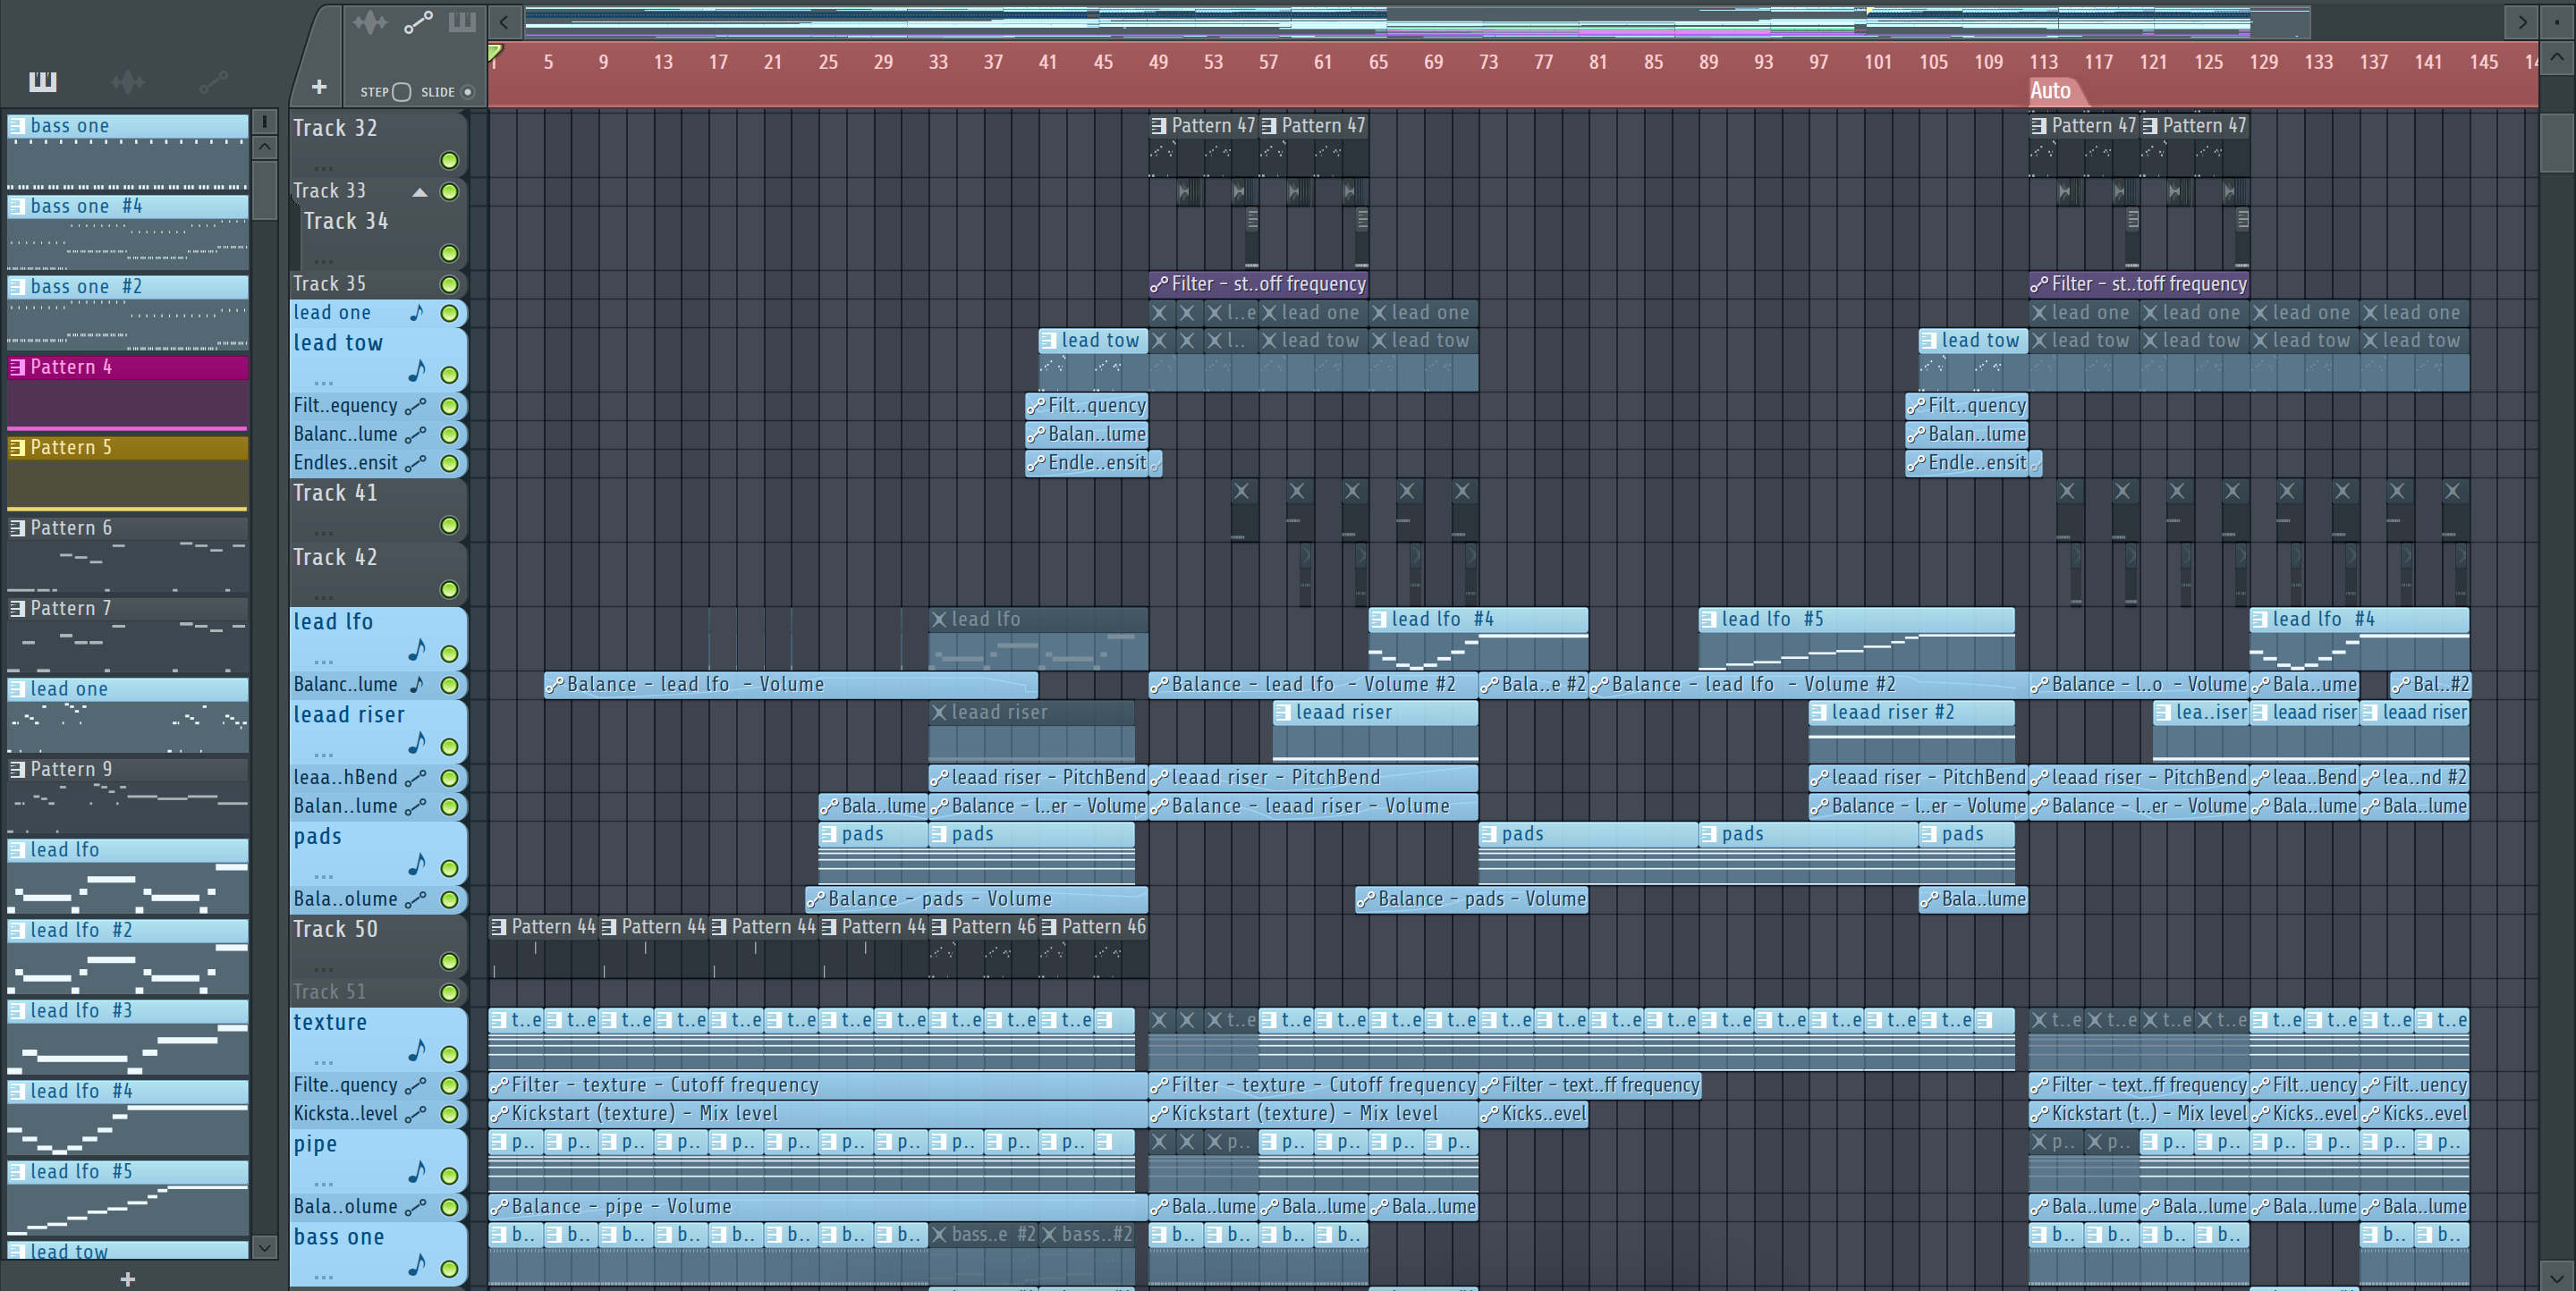The height and width of the screenshot is (1291, 2576).
Task: Mute Track 41 with green LED
Action: [x=449, y=526]
